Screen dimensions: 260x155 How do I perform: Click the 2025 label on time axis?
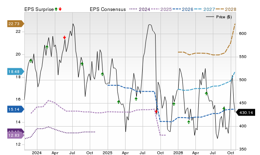click(x=107, y=153)
